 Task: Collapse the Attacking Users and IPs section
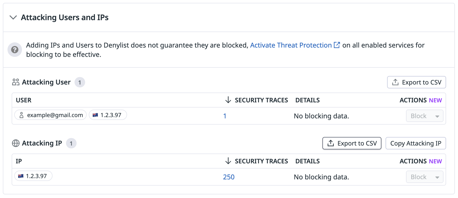[x=13, y=18]
